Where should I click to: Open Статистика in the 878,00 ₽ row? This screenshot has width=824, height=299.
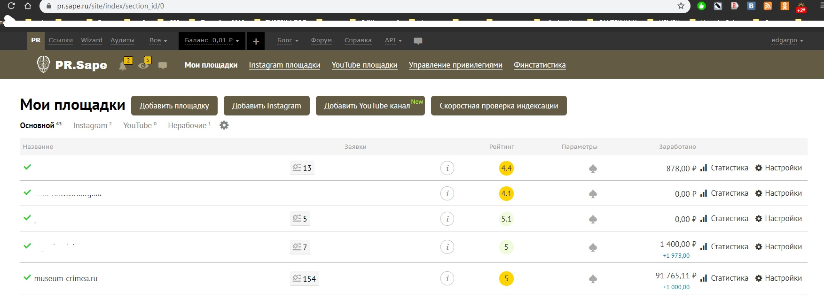click(x=724, y=168)
